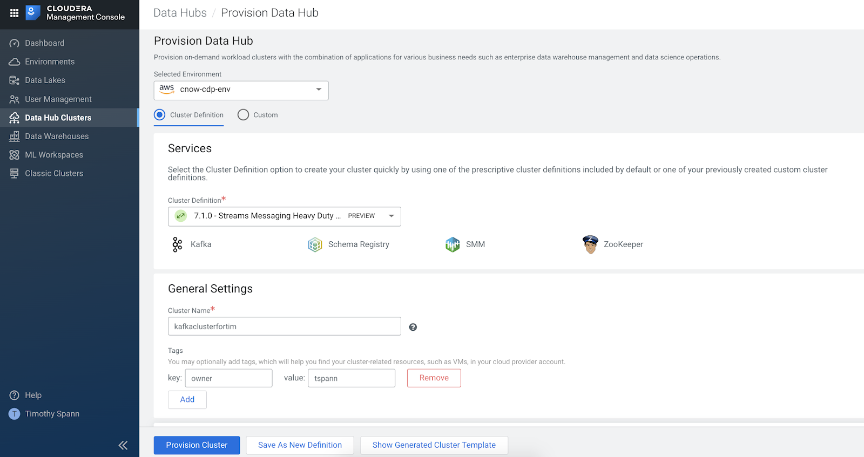Open the Cluster Definition dropdown

(x=285, y=216)
